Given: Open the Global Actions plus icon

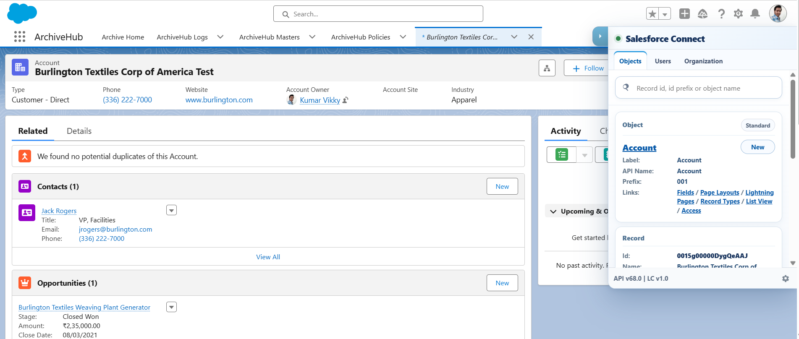Looking at the screenshot, I should click(684, 14).
